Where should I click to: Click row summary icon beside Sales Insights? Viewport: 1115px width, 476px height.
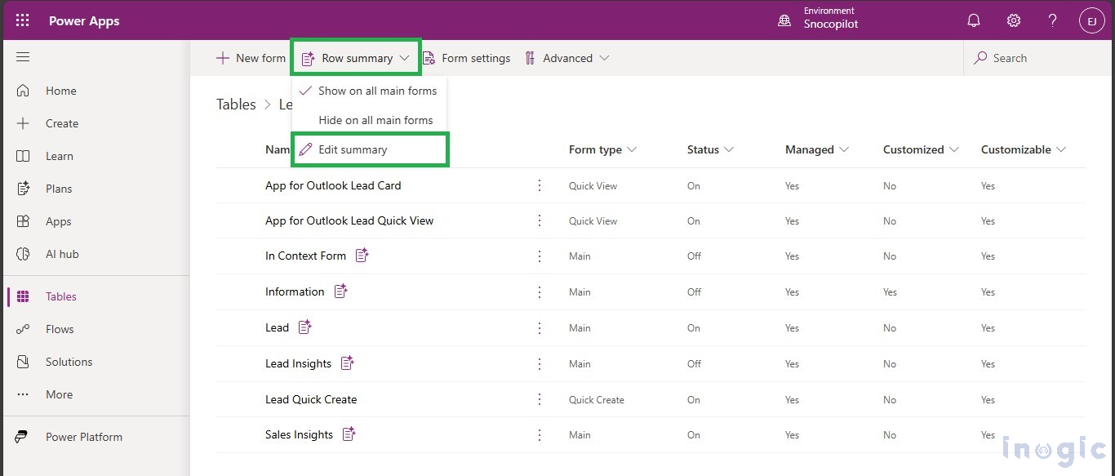pyautogui.click(x=349, y=434)
